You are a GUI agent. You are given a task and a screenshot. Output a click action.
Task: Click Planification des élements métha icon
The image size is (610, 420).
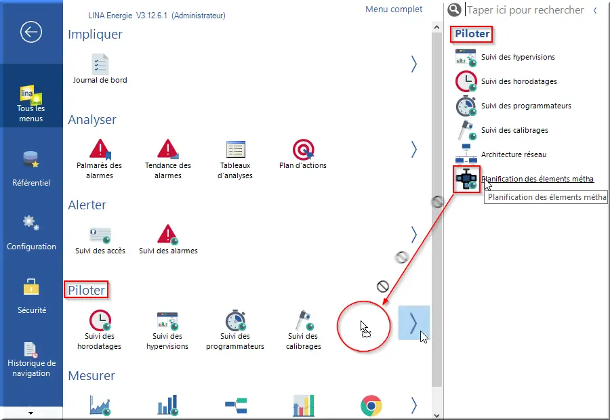pyautogui.click(x=466, y=179)
